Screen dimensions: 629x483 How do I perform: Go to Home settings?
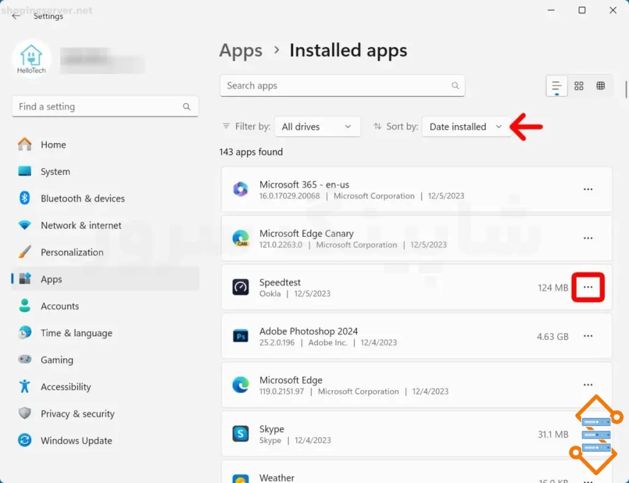[105, 145]
